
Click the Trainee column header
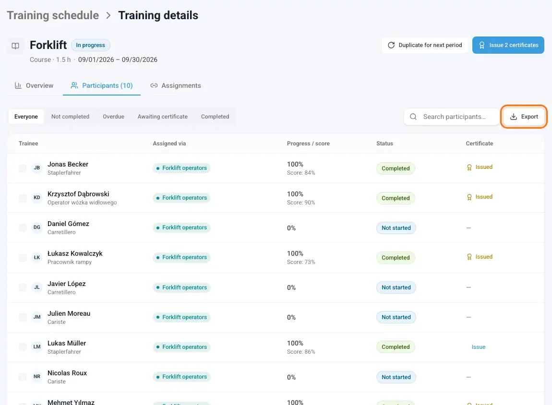point(28,143)
